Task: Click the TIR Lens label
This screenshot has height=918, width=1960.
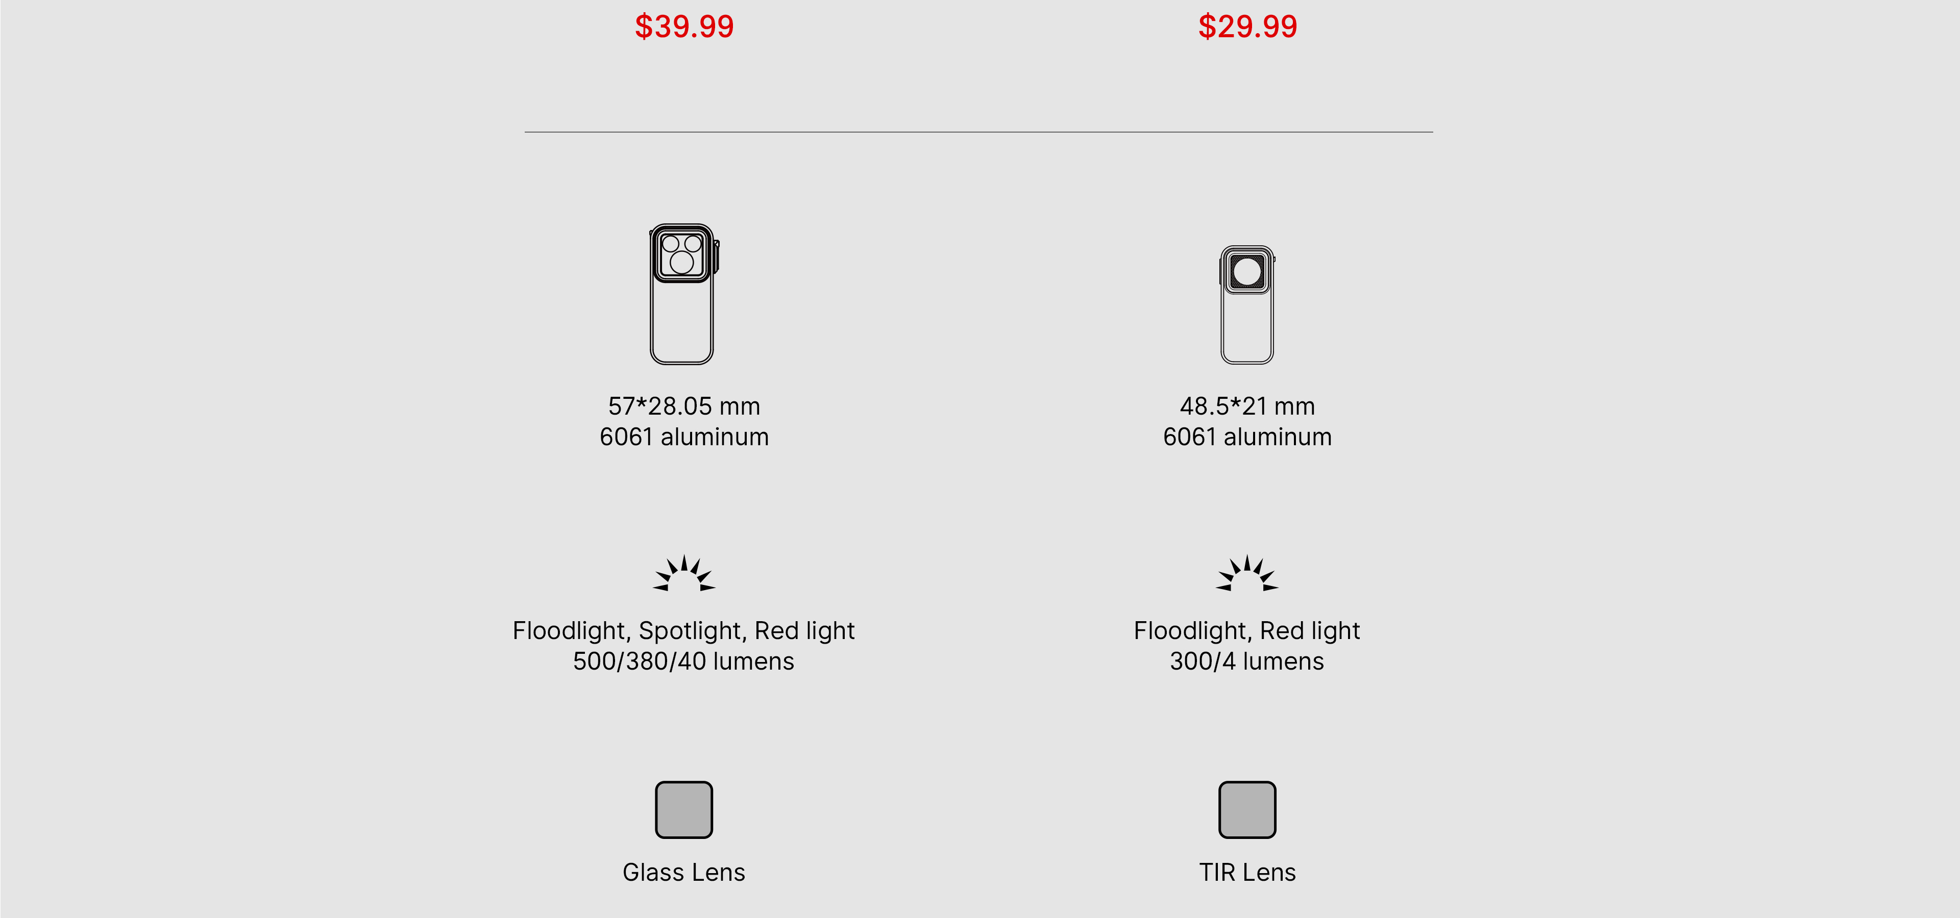Action: click(x=1247, y=873)
